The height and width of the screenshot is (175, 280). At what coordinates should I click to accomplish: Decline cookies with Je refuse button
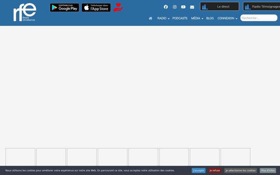(215, 171)
